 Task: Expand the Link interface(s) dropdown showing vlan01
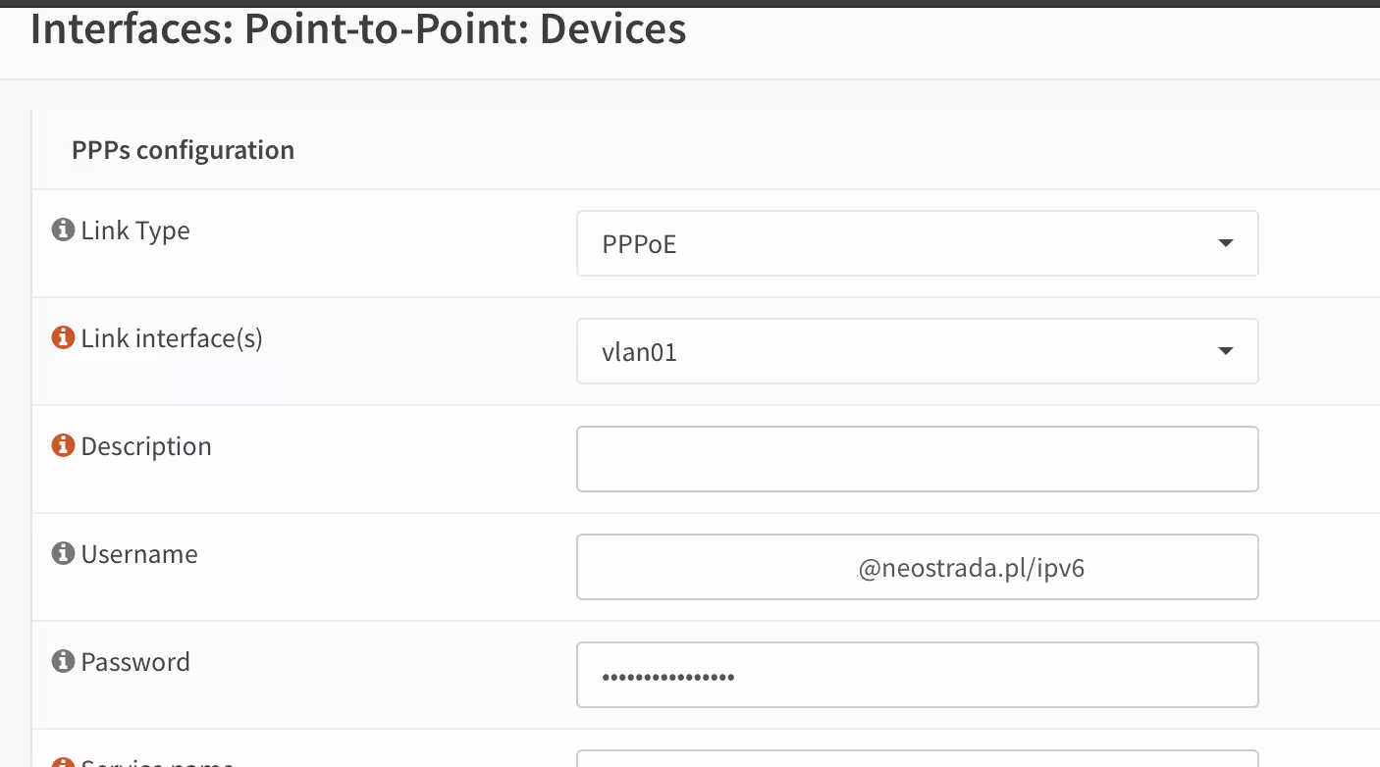pos(917,351)
